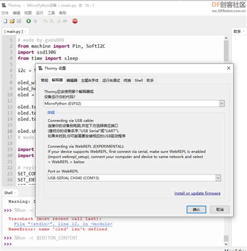Click code line 4 'from time import sleep'
This screenshot has width=247, height=251.
pos(48,58)
